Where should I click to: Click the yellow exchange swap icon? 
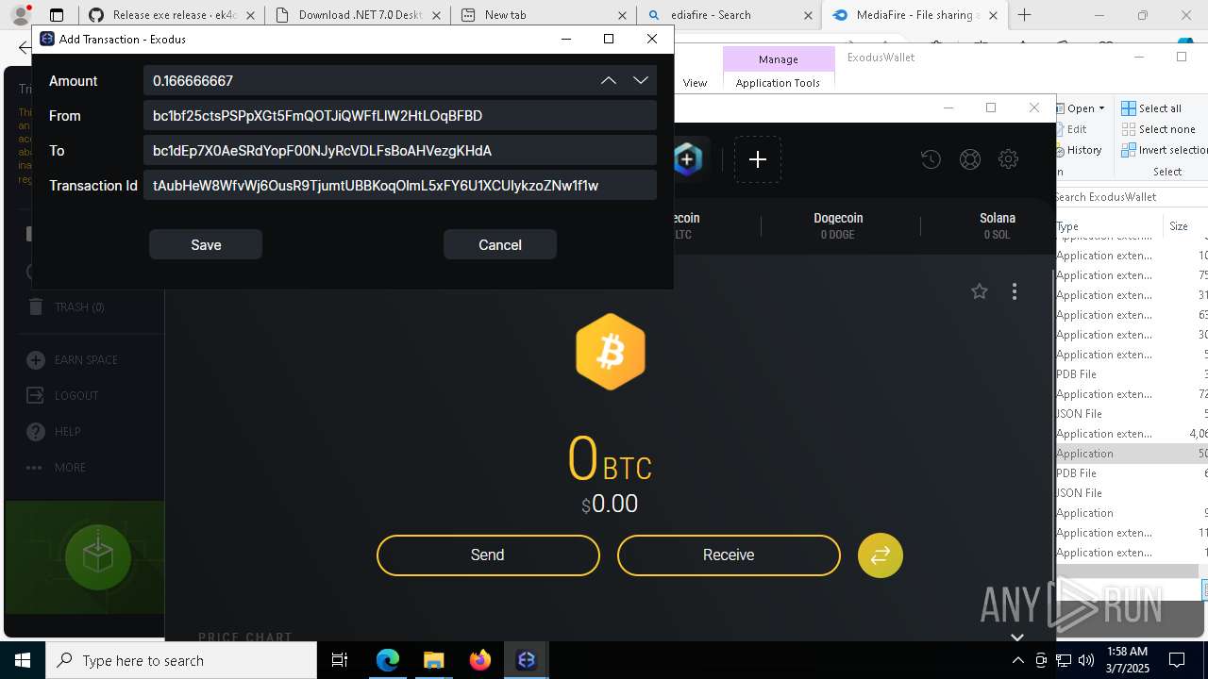(x=881, y=555)
